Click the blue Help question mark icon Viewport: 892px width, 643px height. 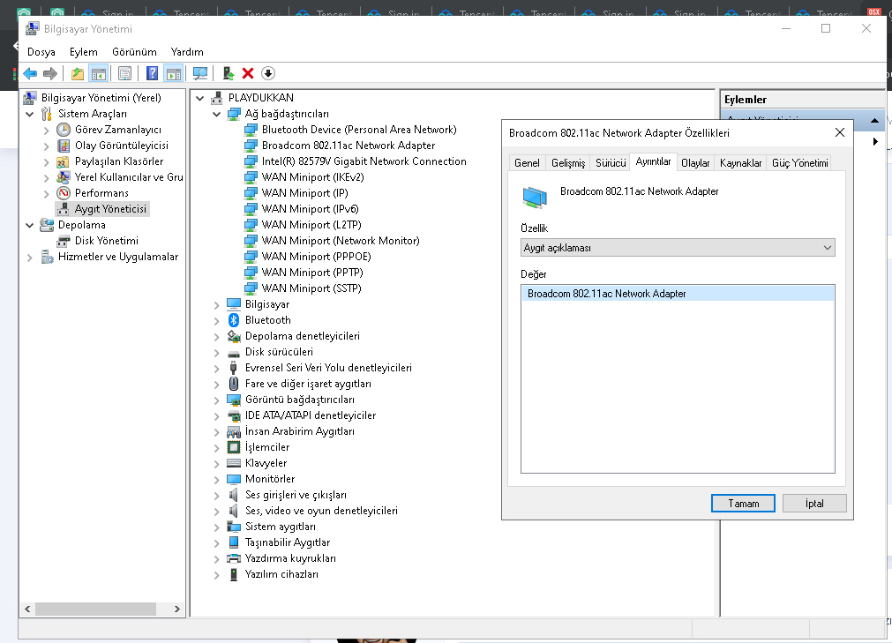(153, 73)
